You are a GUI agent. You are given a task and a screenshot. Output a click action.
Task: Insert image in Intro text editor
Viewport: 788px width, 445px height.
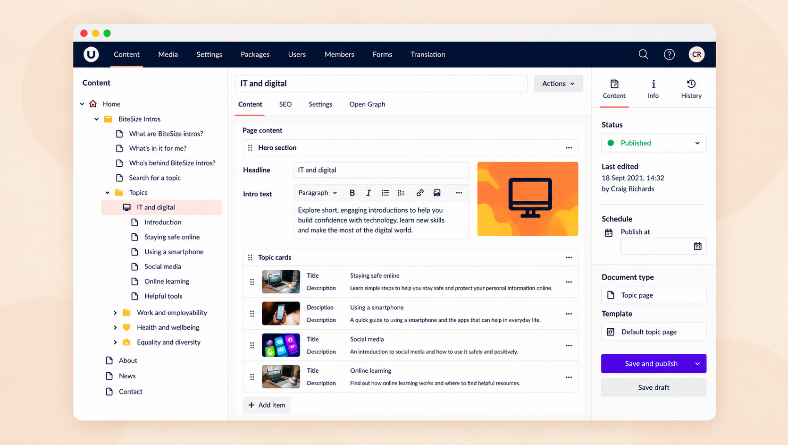(x=437, y=193)
